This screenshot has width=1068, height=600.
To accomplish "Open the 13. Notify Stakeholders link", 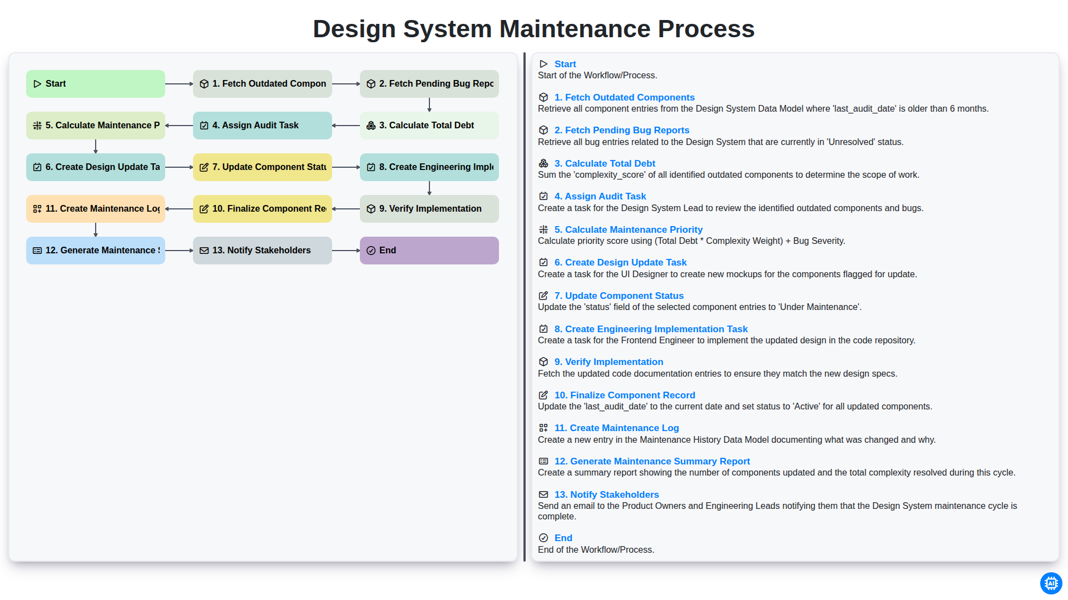I will [x=607, y=494].
